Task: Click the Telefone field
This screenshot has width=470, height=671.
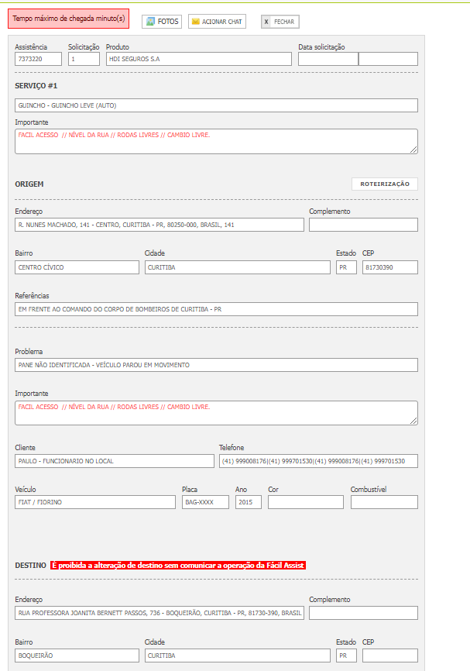Action: click(x=318, y=461)
